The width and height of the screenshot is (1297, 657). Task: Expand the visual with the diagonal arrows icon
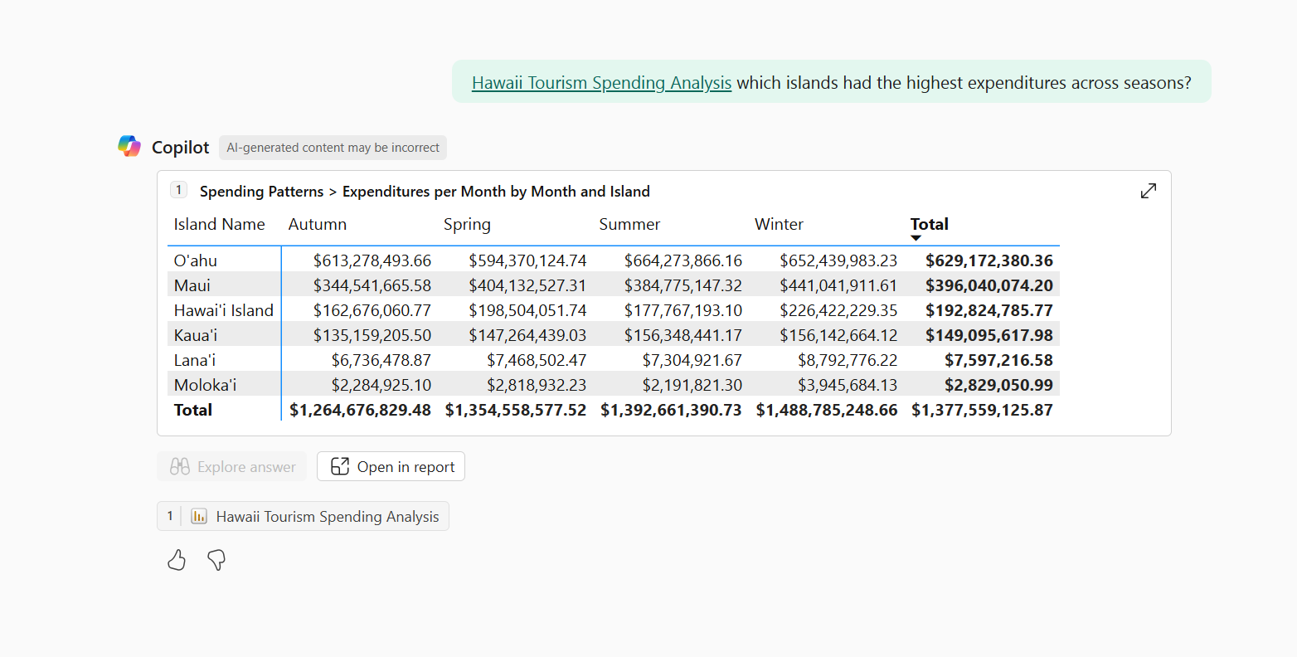coord(1149,191)
